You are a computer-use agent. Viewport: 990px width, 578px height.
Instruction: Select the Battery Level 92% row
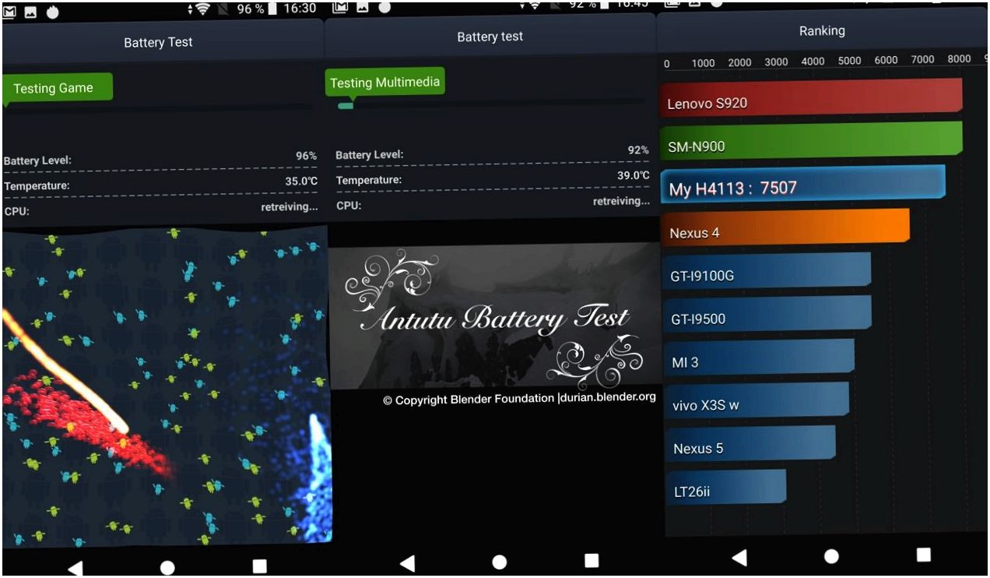click(492, 153)
